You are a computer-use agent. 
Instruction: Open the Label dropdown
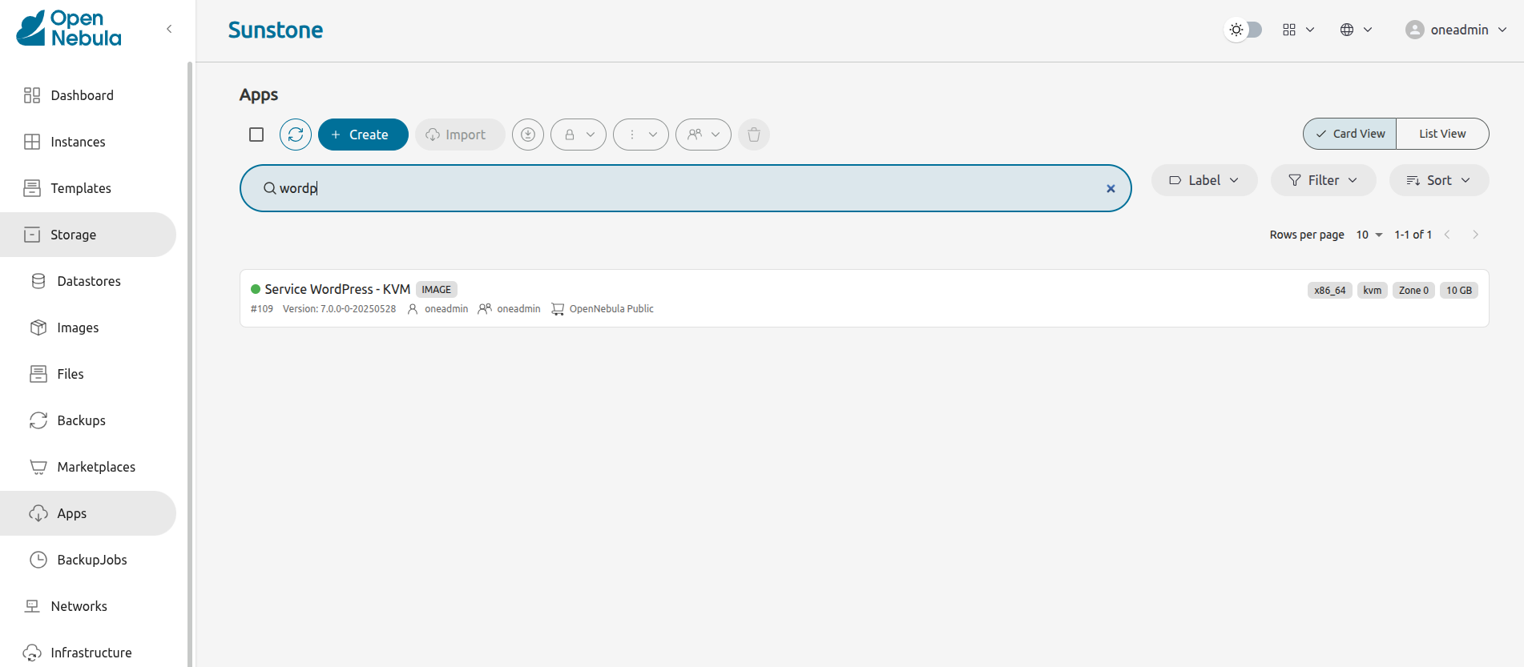1204,180
